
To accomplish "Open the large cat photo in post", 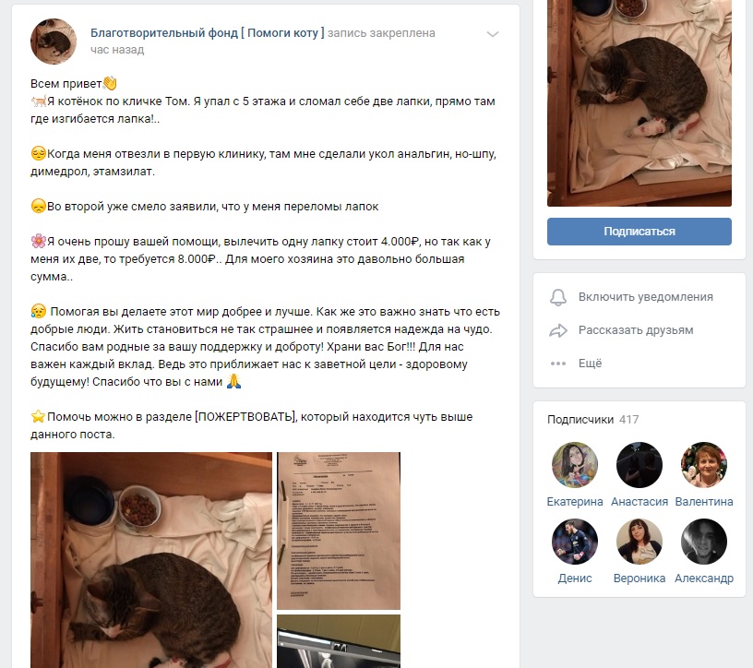I will [150, 560].
